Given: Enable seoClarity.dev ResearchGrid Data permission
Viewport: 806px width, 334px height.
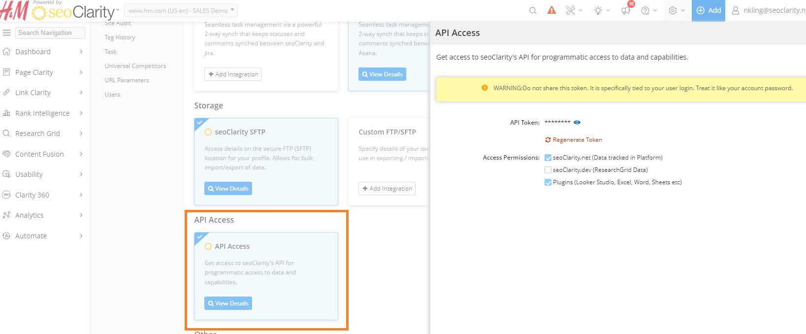Looking at the screenshot, I should pyautogui.click(x=548, y=170).
